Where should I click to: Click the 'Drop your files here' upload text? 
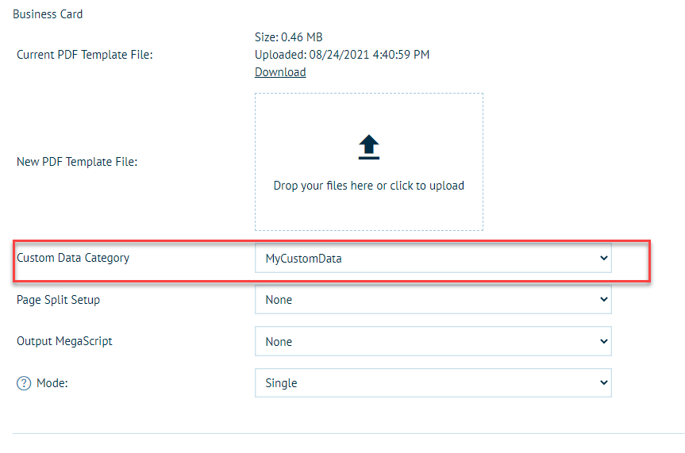(x=368, y=186)
